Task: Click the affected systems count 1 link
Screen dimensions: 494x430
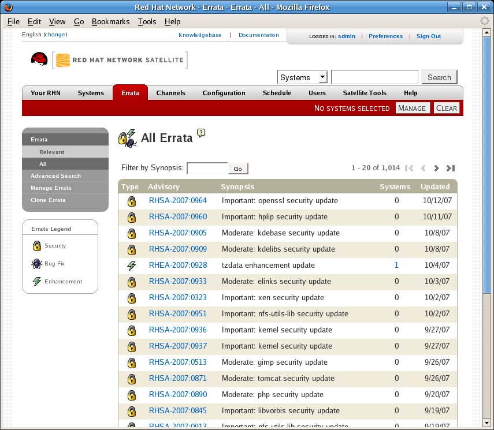Action: pos(396,265)
